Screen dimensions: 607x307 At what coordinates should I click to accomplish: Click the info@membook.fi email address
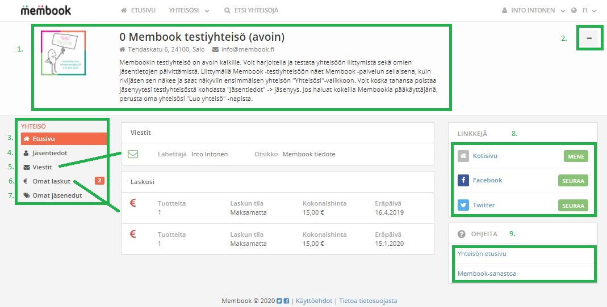click(248, 49)
